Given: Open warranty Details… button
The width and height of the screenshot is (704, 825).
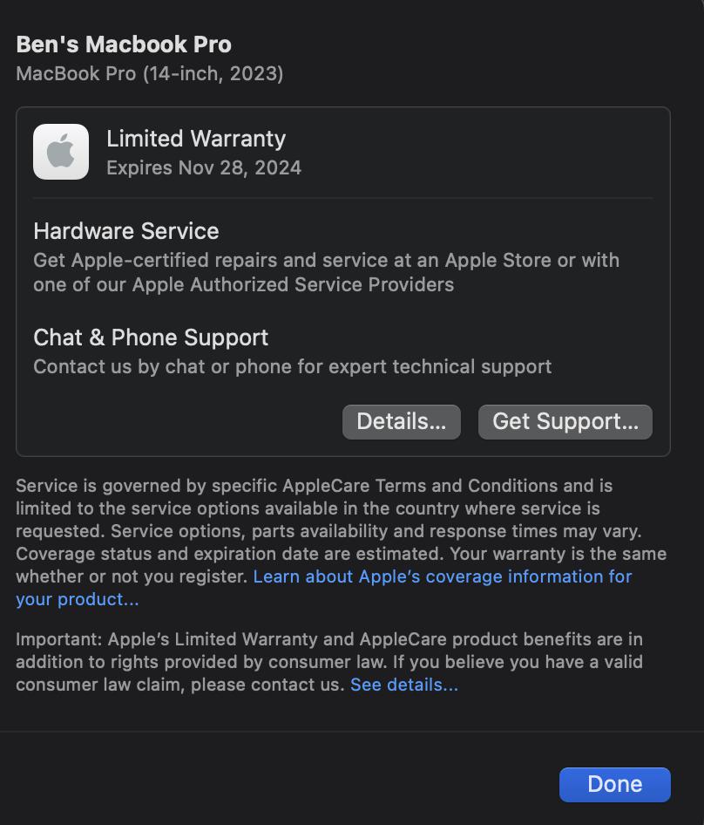Looking at the screenshot, I should pos(401,421).
